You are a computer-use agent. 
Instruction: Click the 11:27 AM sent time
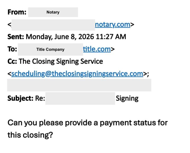click(x=111, y=37)
